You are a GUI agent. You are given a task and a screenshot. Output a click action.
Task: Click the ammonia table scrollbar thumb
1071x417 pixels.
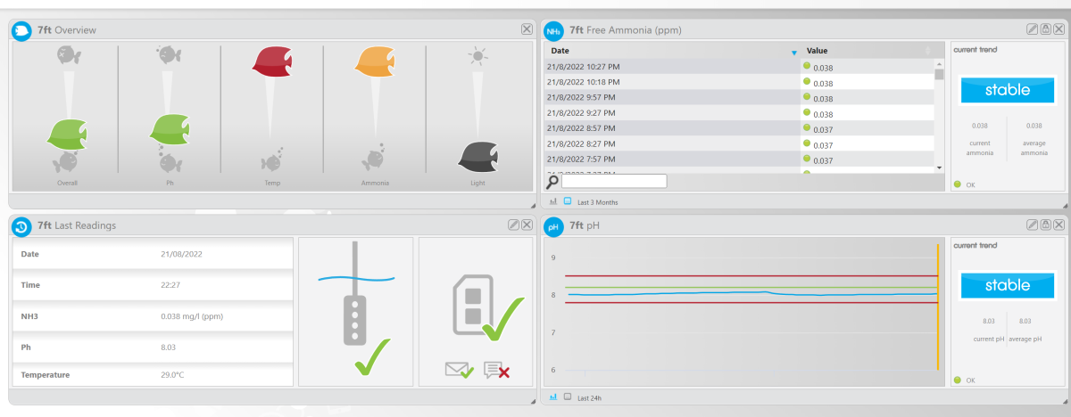click(939, 75)
